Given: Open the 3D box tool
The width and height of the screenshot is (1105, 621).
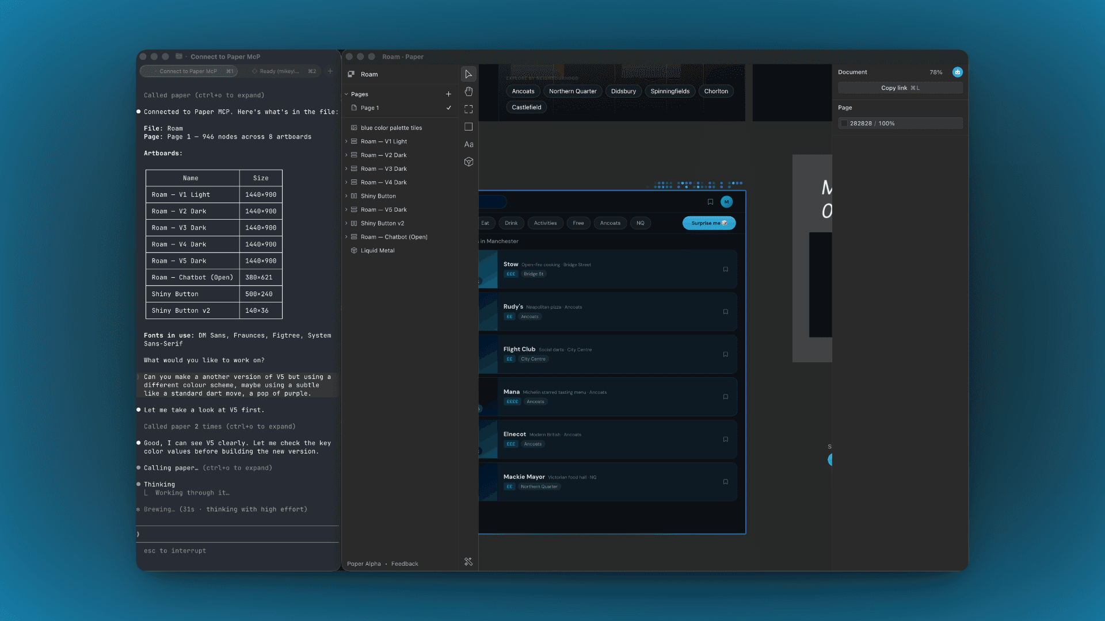Looking at the screenshot, I should point(468,162).
